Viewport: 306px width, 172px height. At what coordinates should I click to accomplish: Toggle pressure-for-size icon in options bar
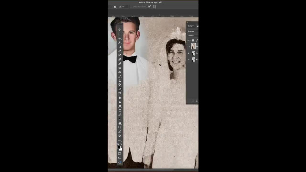tap(149, 7)
